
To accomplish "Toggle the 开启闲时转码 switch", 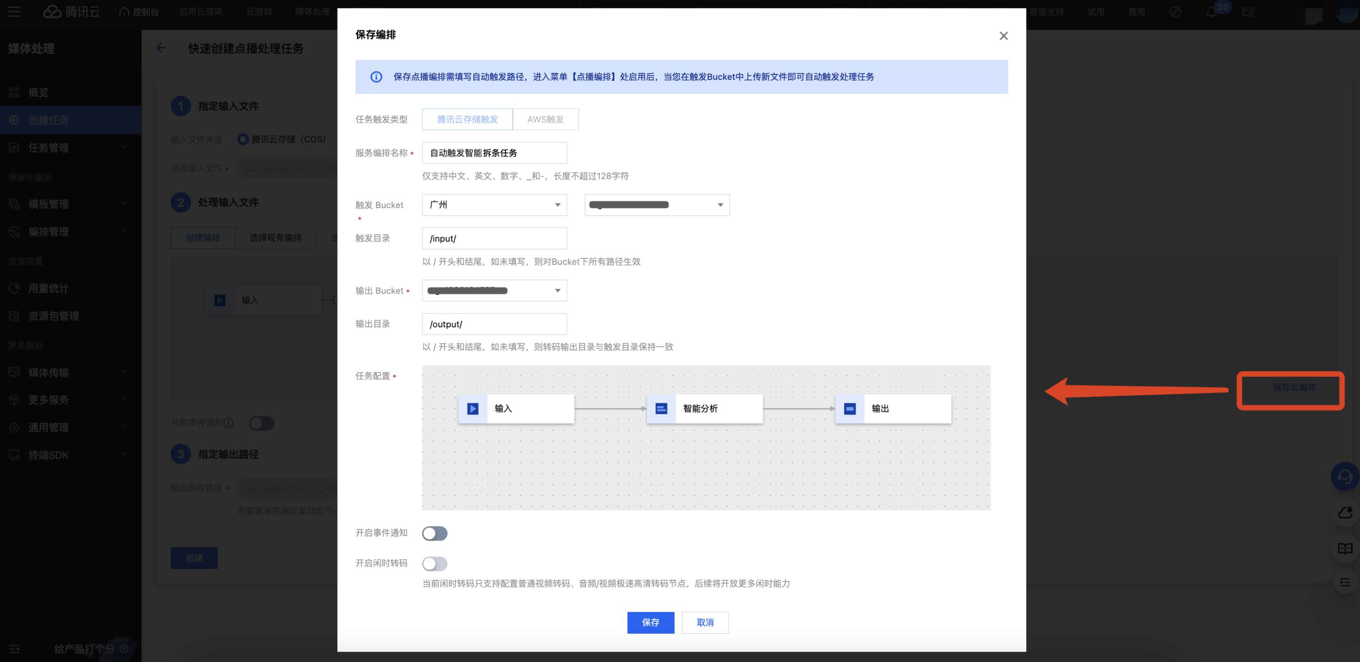I will click(x=435, y=563).
